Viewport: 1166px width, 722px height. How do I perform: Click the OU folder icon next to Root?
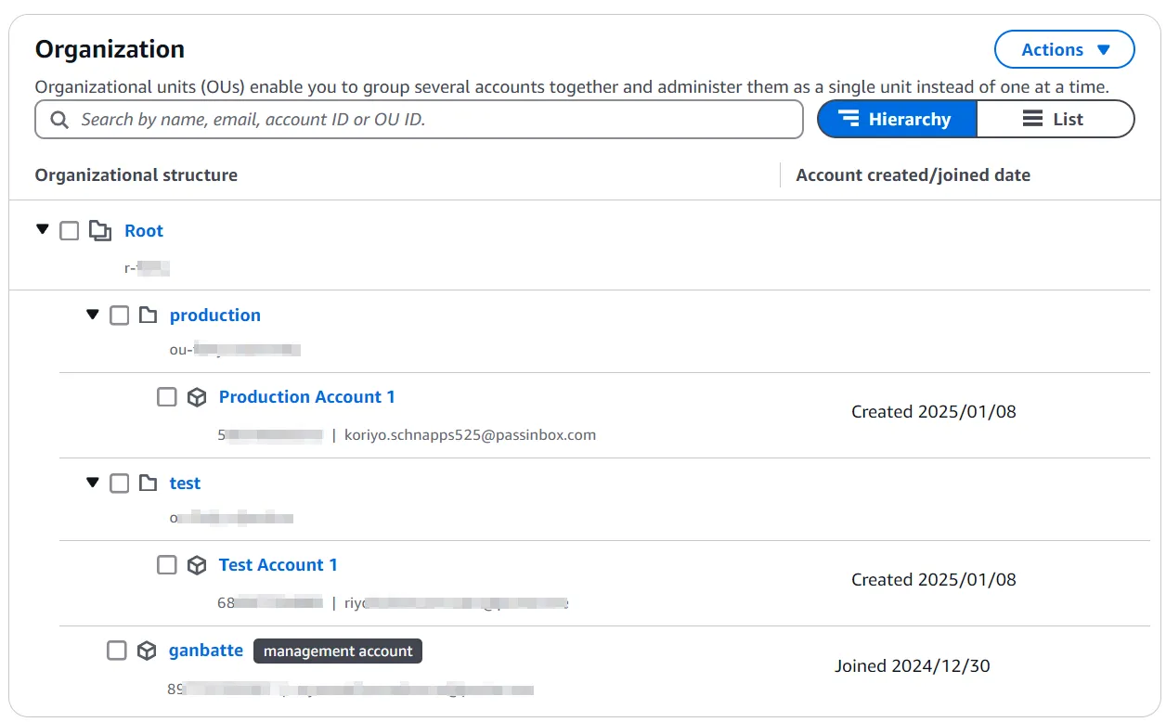[100, 230]
